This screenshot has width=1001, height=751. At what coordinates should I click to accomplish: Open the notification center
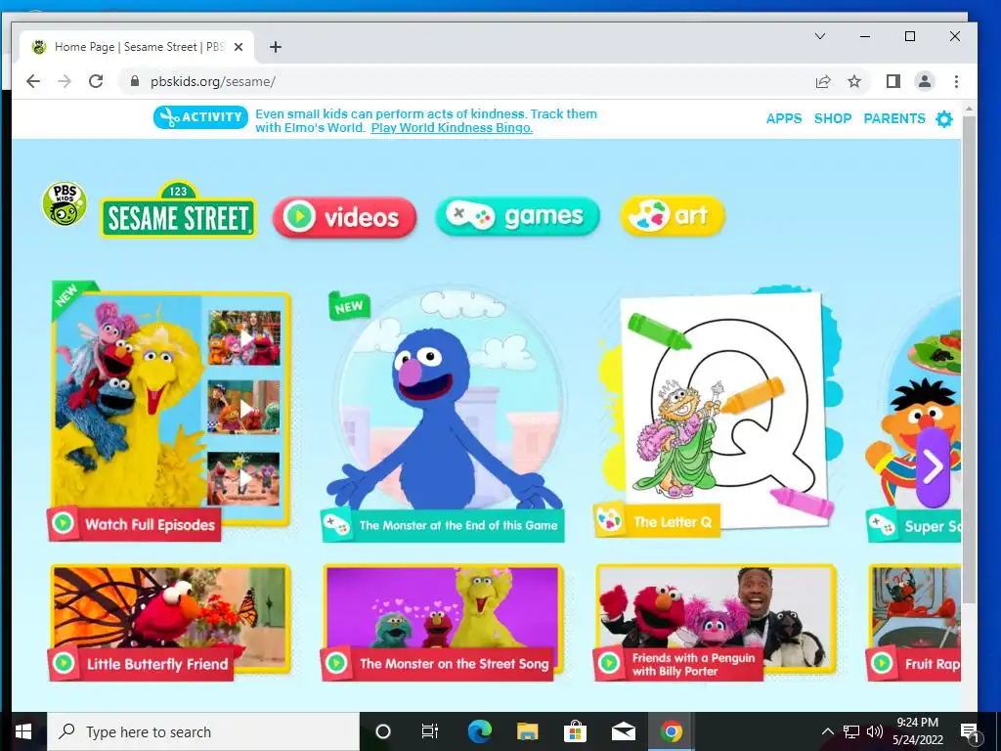pos(970,732)
